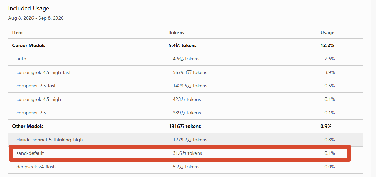Click the 3.9% usage cell
This screenshot has height=177, width=376.
pos(330,72)
